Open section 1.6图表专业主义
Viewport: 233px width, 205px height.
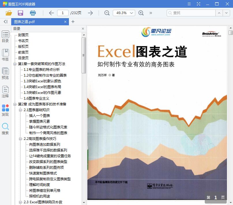36,98
